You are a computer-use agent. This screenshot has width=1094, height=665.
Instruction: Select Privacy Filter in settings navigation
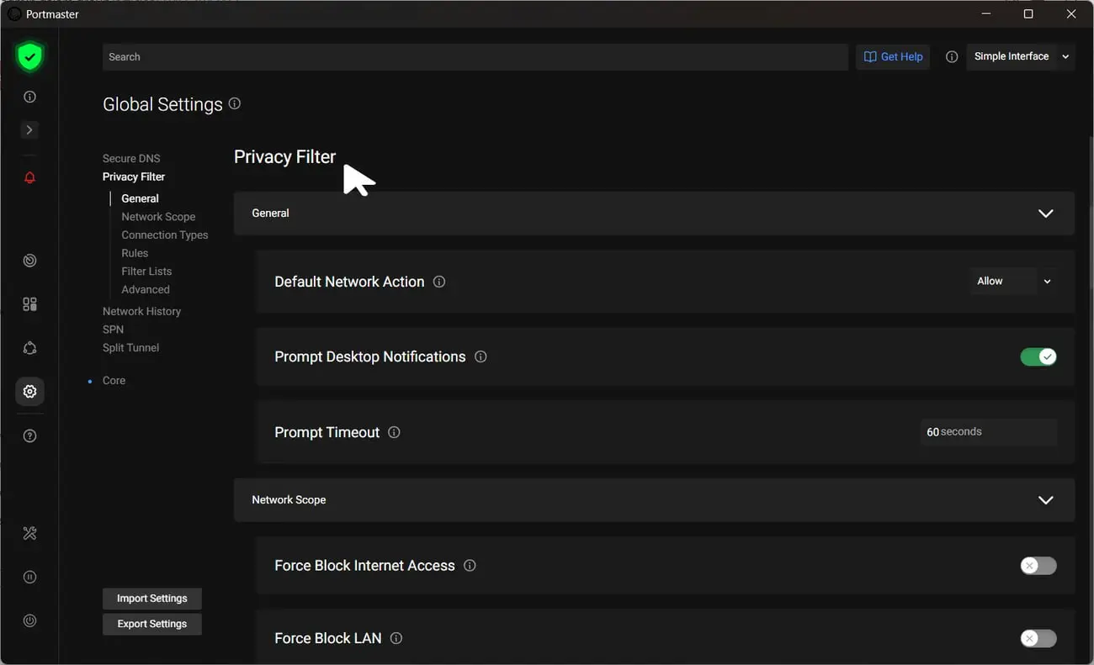click(x=134, y=177)
